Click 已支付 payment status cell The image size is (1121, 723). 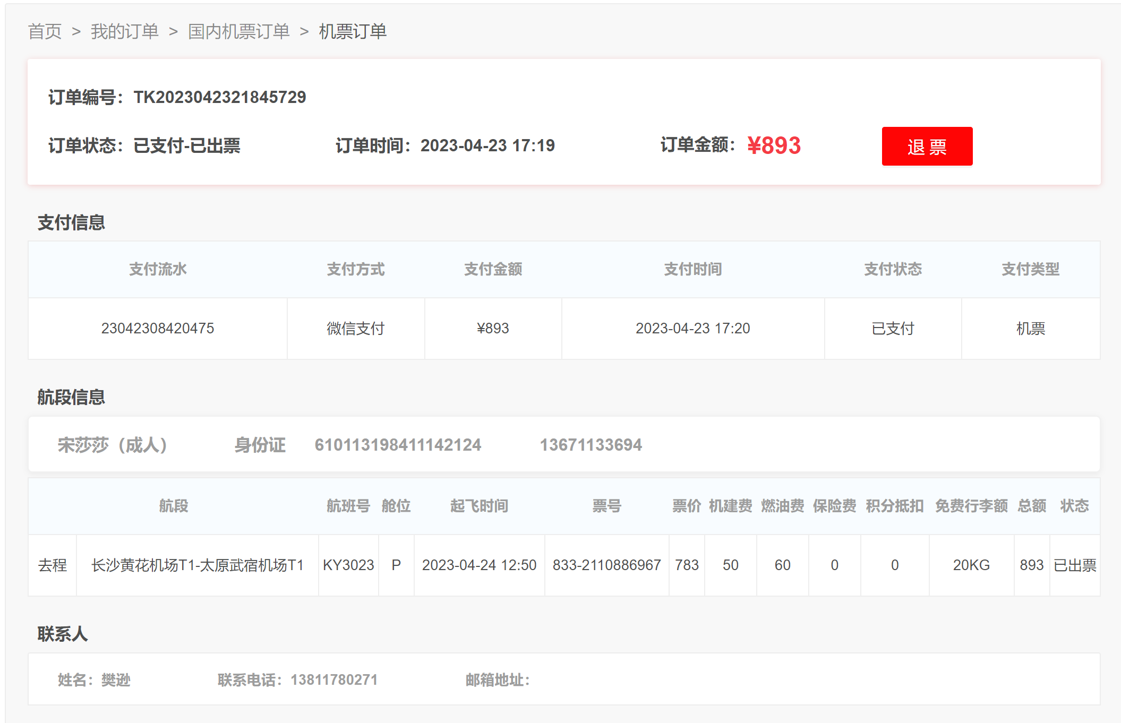click(893, 329)
